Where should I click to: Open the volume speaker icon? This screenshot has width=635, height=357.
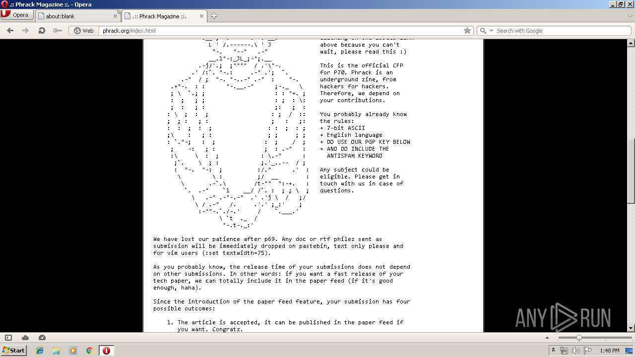(x=575, y=351)
